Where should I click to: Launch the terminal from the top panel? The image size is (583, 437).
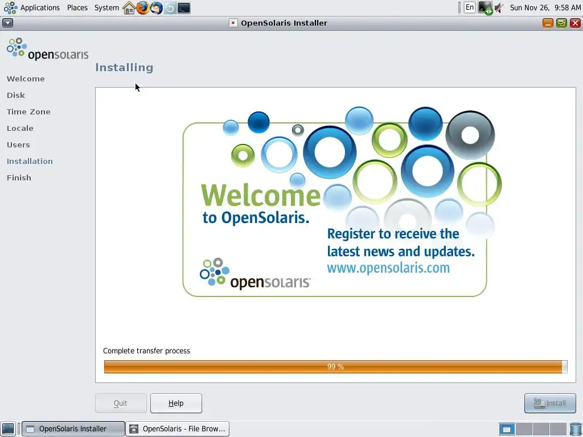[x=184, y=8]
